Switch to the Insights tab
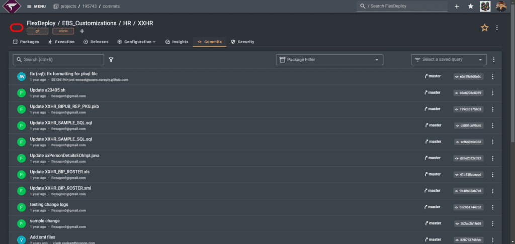The image size is (515, 244). [x=177, y=42]
